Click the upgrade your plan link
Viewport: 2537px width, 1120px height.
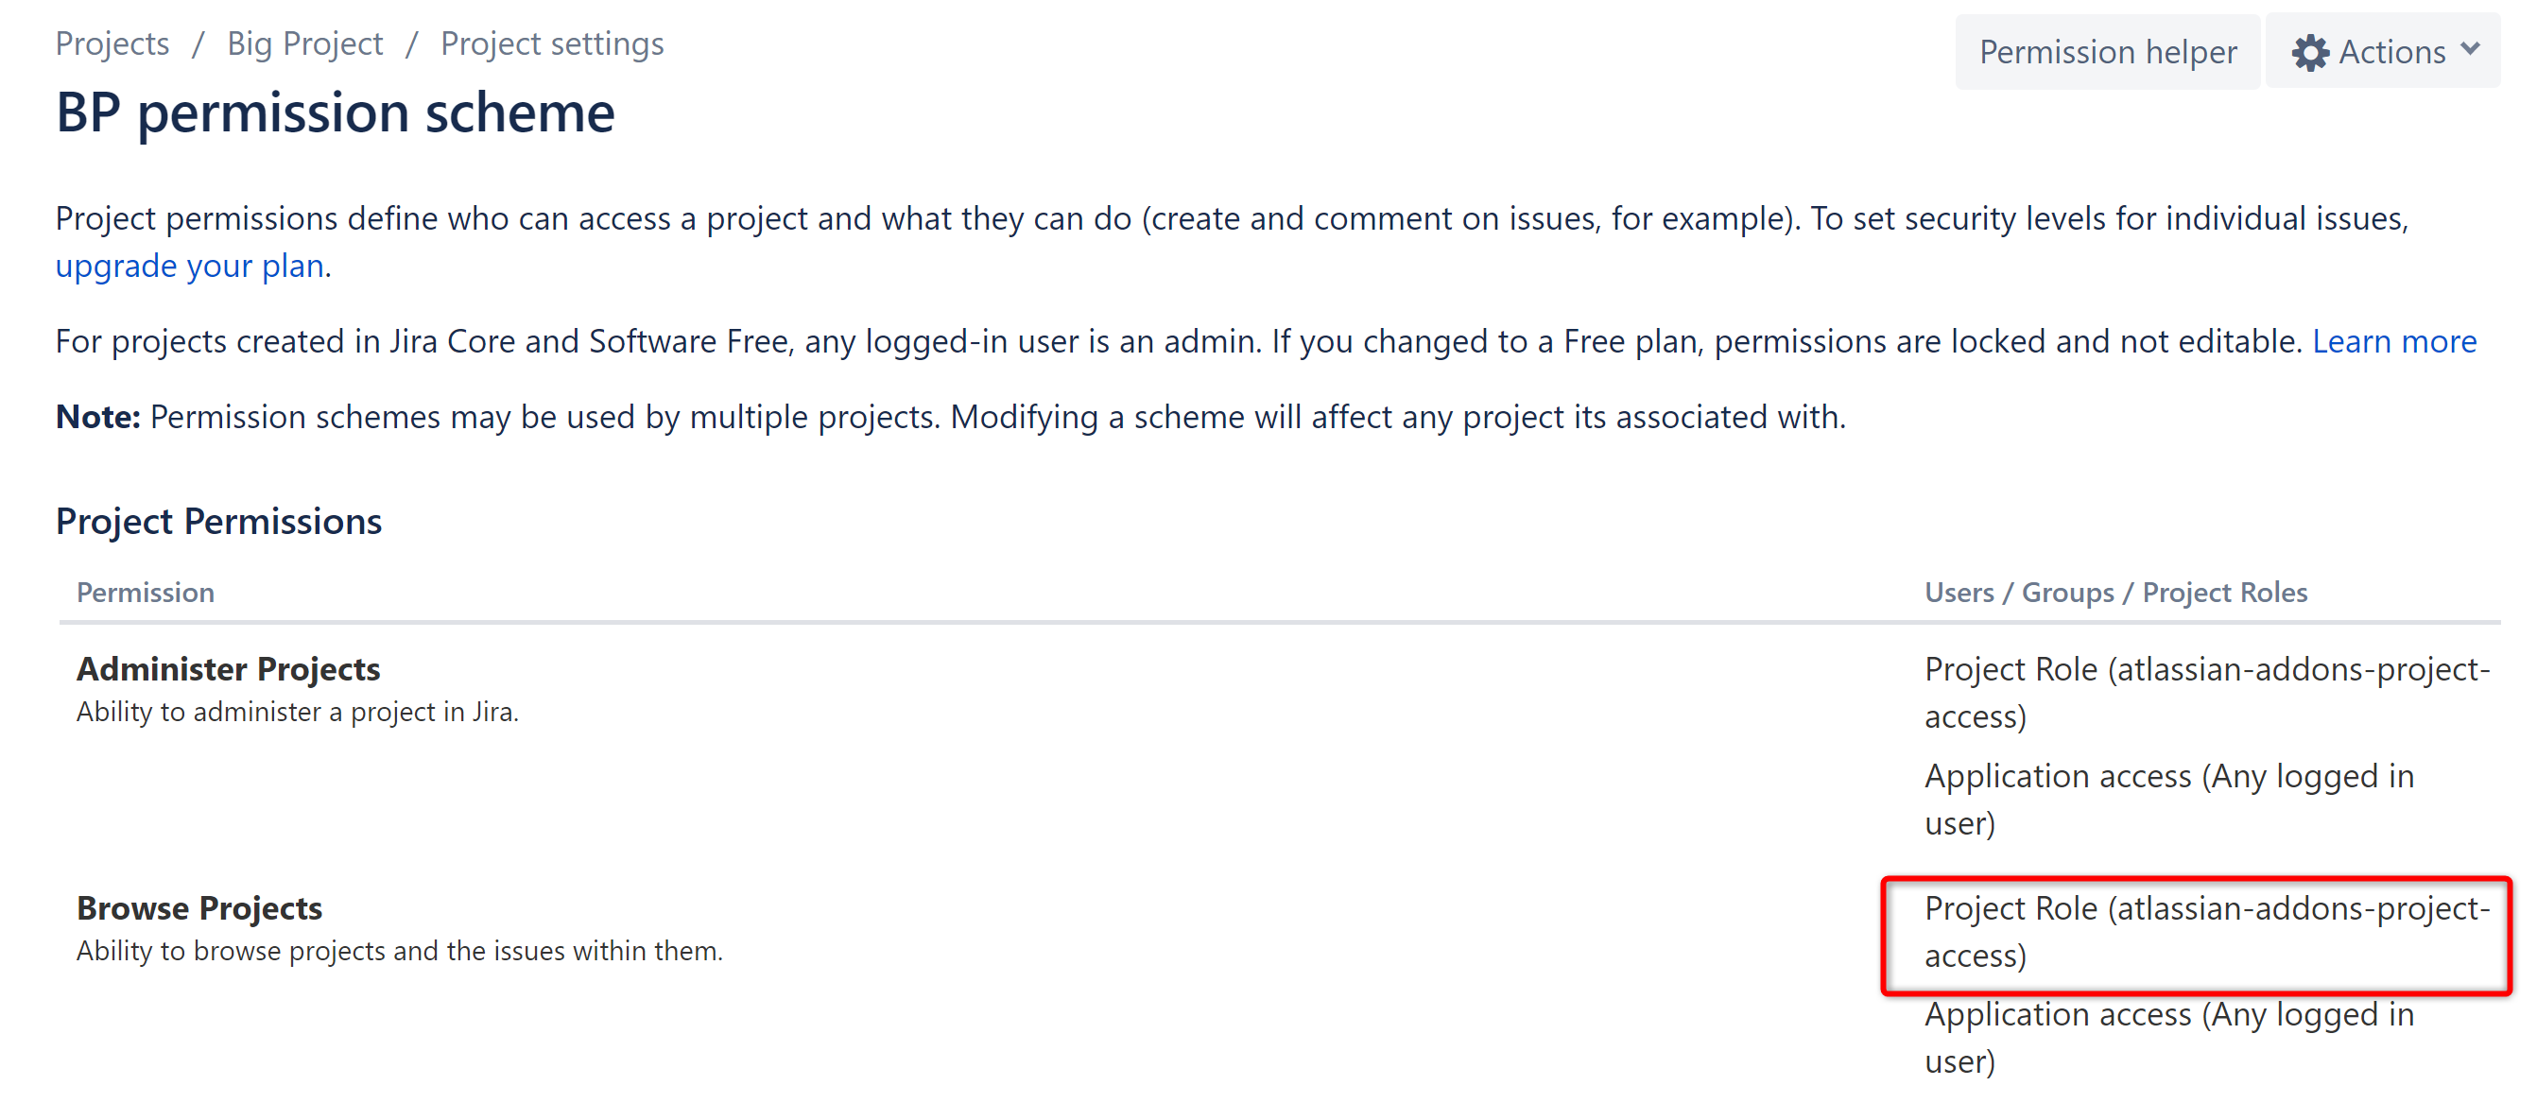click(x=188, y=265)
